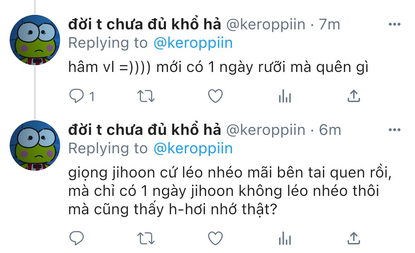Share the first tweet posted 7m ago
The height and width of the screenshot is (253, 415).
click(354, 96)
